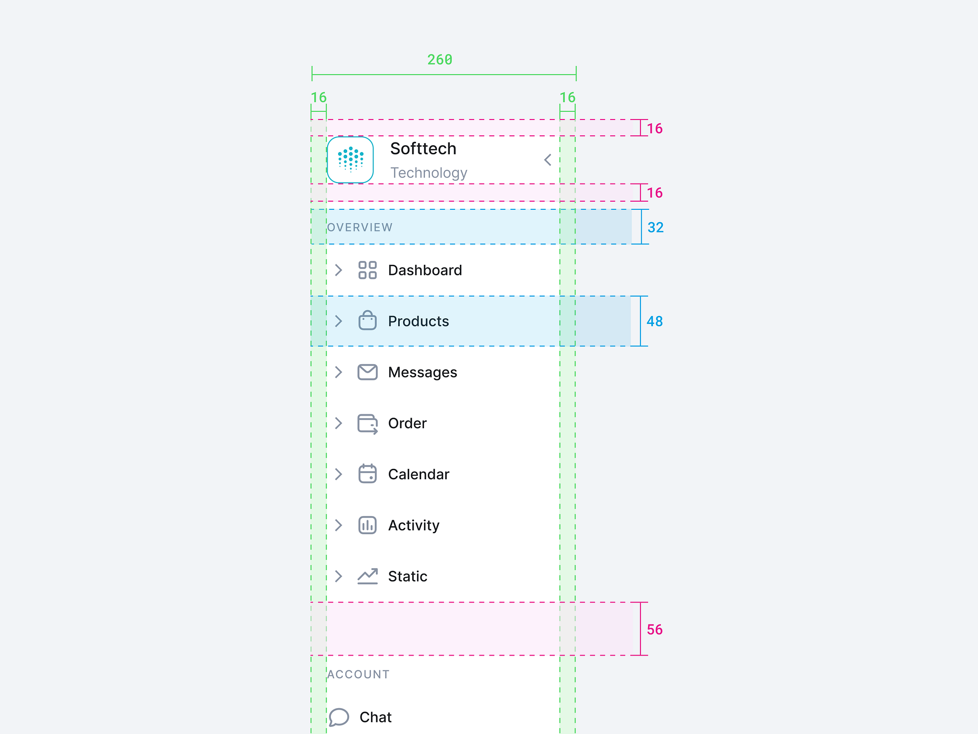Click the highlighted Products row
Image resolution: width=978 pixels, height=734 pixels.
pos(418,321)
